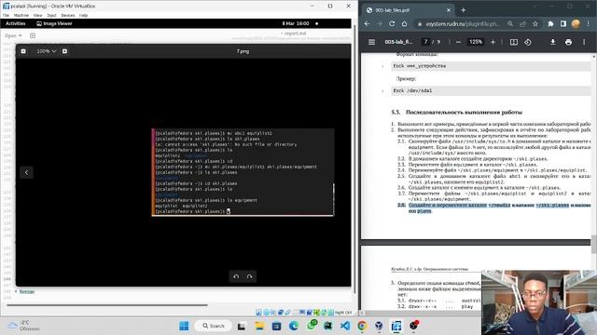Zoom in Image Viewer with plus
Viewport: 597px width, 335px height.
click(x=64, y=51)
